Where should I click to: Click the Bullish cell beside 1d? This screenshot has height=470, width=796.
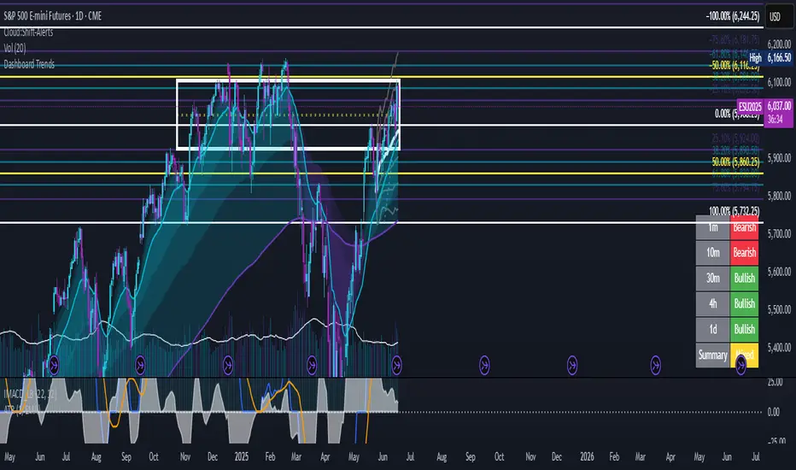[744, 329]
